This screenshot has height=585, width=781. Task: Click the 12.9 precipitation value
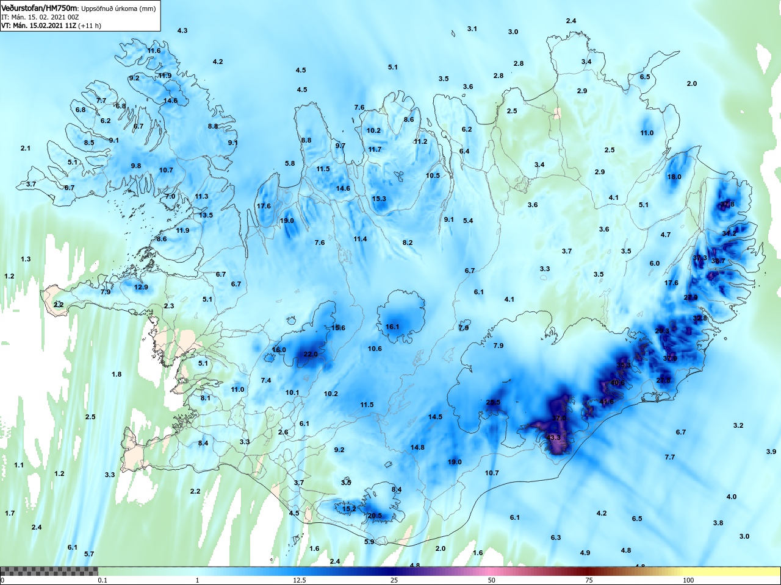(x=141, y=287)
